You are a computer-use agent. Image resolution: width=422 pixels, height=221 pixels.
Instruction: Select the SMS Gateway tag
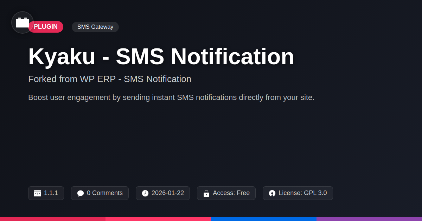coord(95,27)
